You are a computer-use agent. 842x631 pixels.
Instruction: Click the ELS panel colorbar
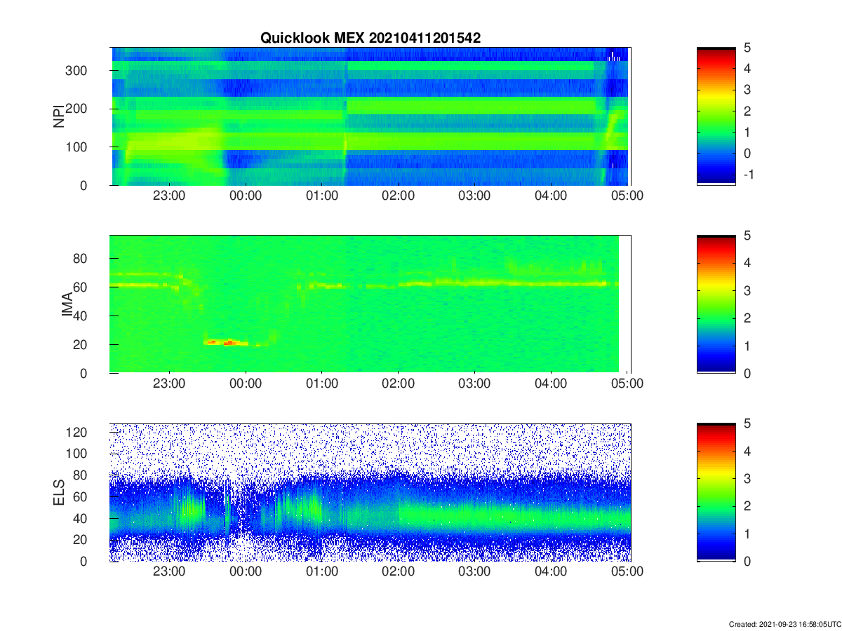tap(716, 492)
